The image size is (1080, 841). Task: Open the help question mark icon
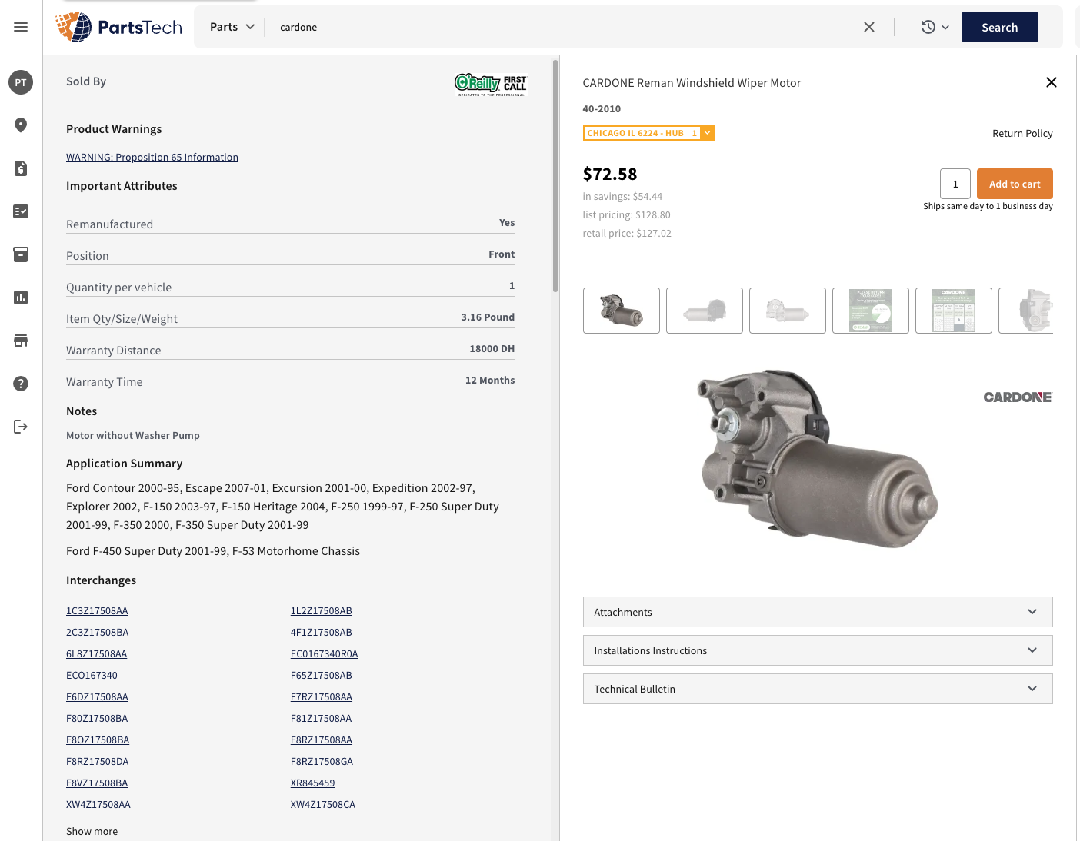click(21, 384)
